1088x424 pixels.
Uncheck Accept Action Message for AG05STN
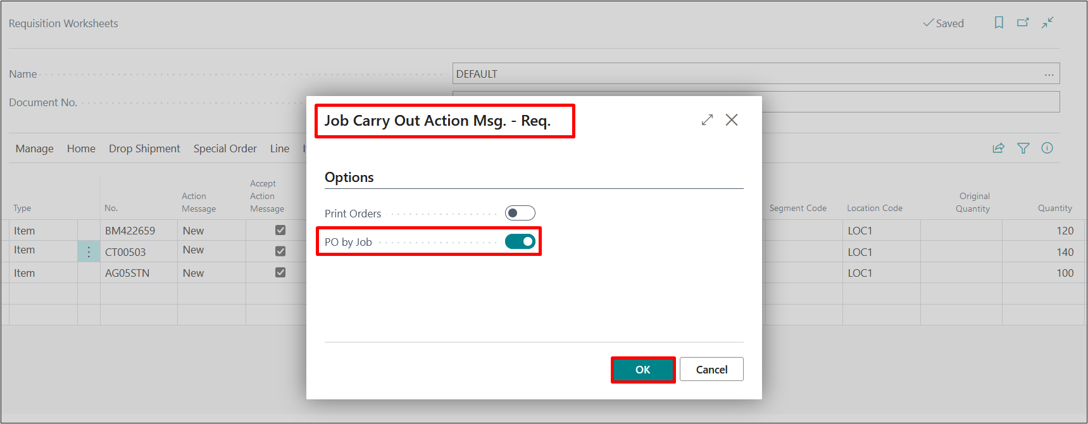coord(280,272)
